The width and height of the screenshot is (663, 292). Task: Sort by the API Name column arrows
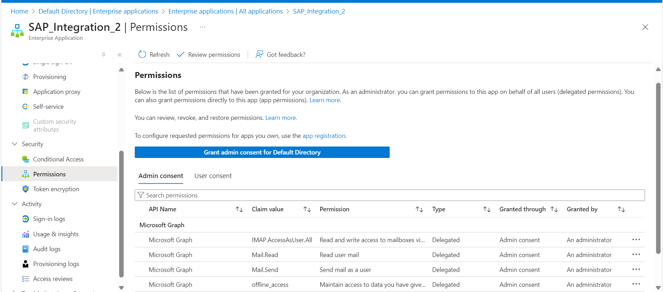coord(239,209)
